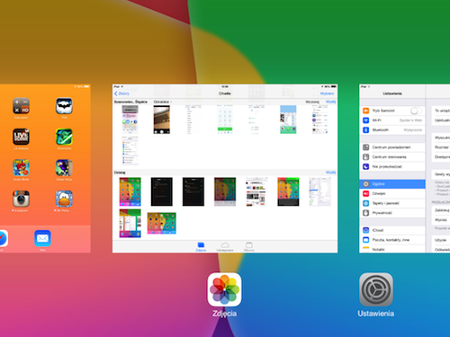Launch the Urban Ninja game icon

[x=64, y=168]
